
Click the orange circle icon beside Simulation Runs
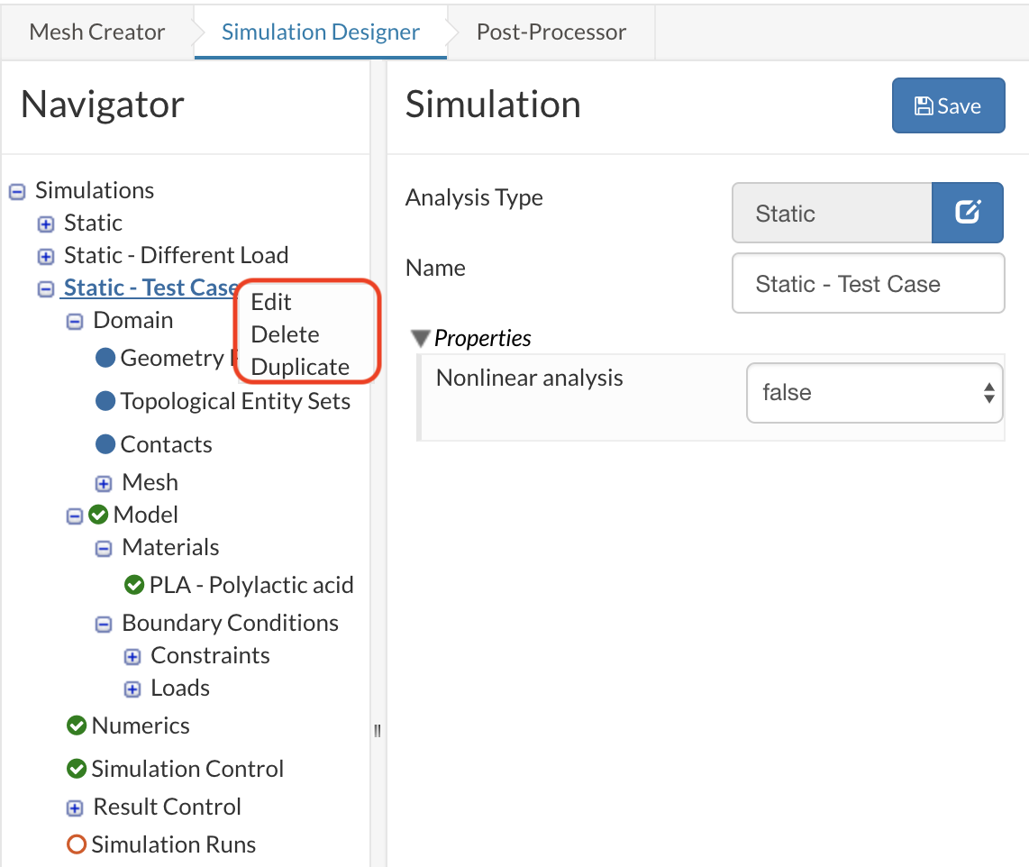pyautogui.click(x=77, y=844)
